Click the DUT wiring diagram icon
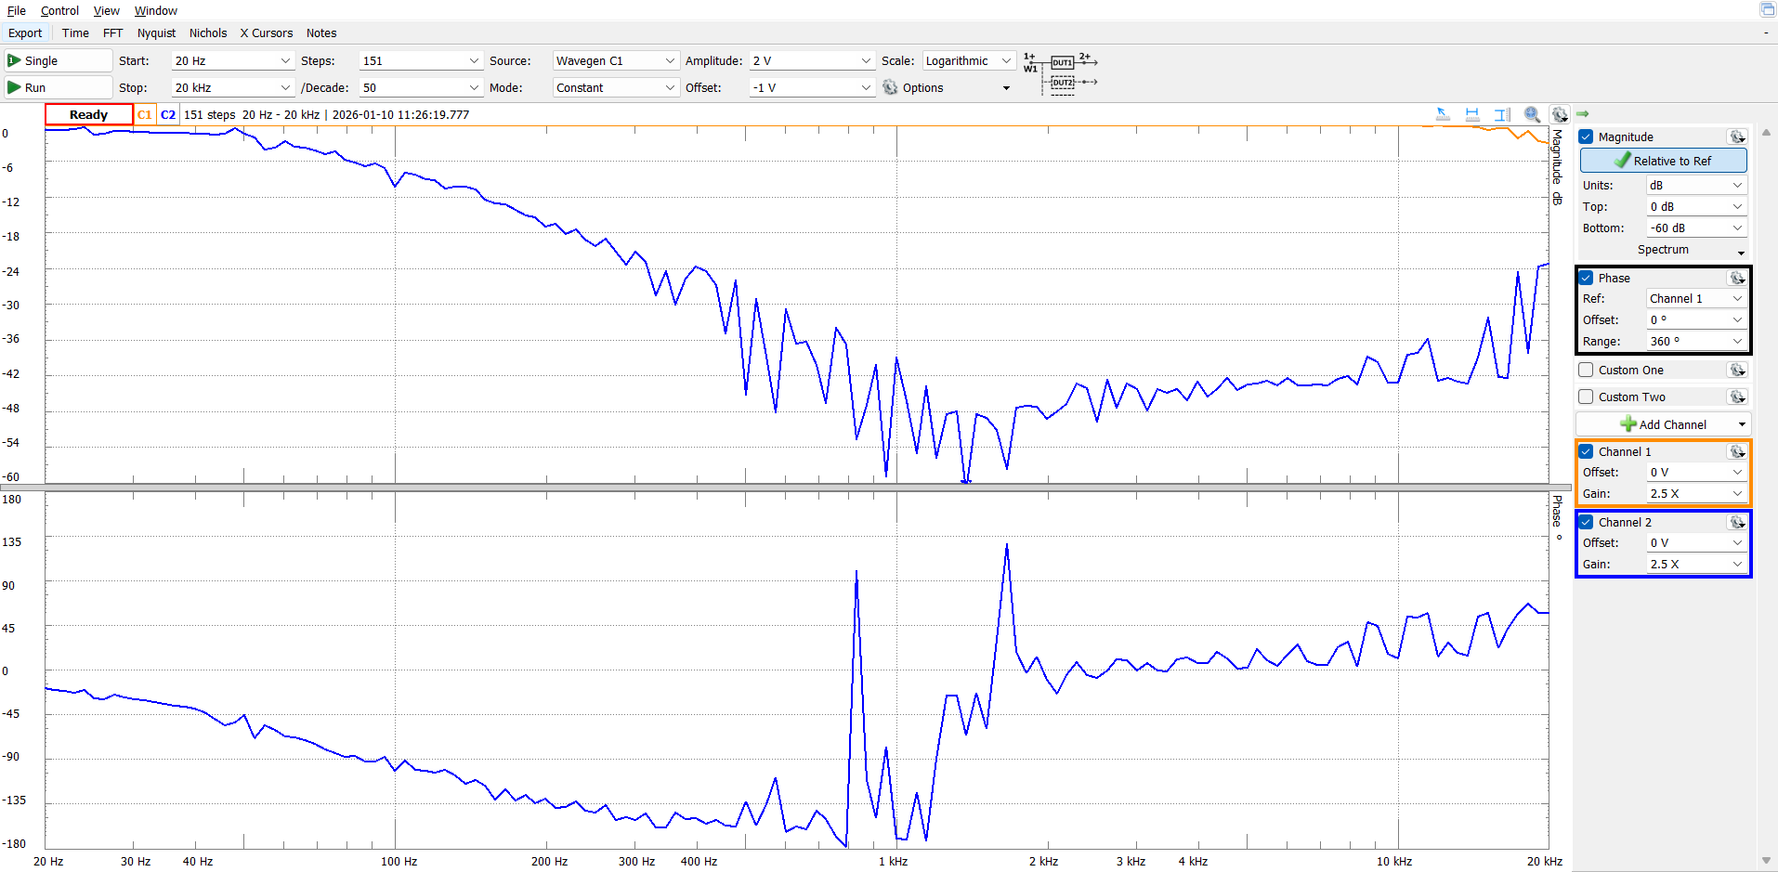The image size is (1778, 872). [1061, 72]
